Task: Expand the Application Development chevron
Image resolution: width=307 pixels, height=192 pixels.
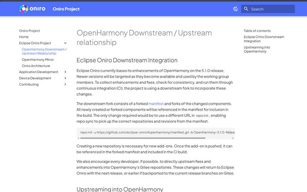Action: pos(65,72)
